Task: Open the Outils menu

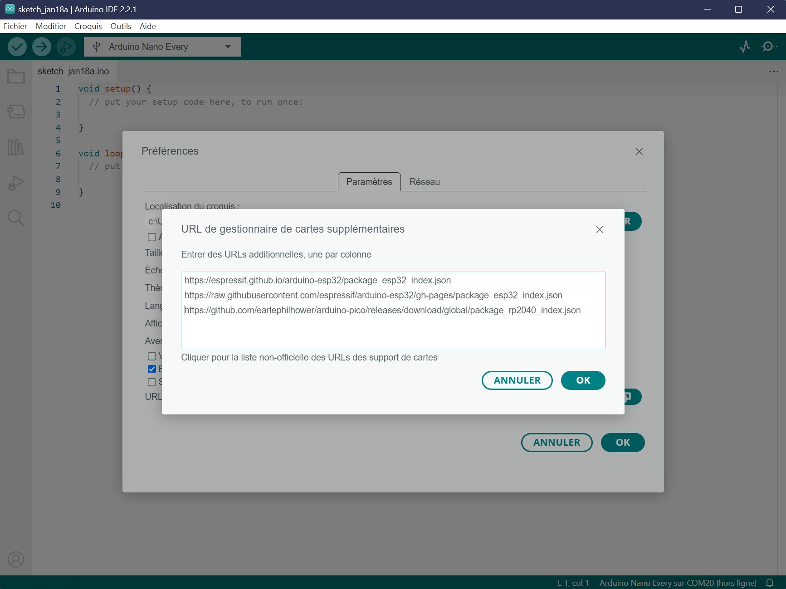Action: click(121, 26)
